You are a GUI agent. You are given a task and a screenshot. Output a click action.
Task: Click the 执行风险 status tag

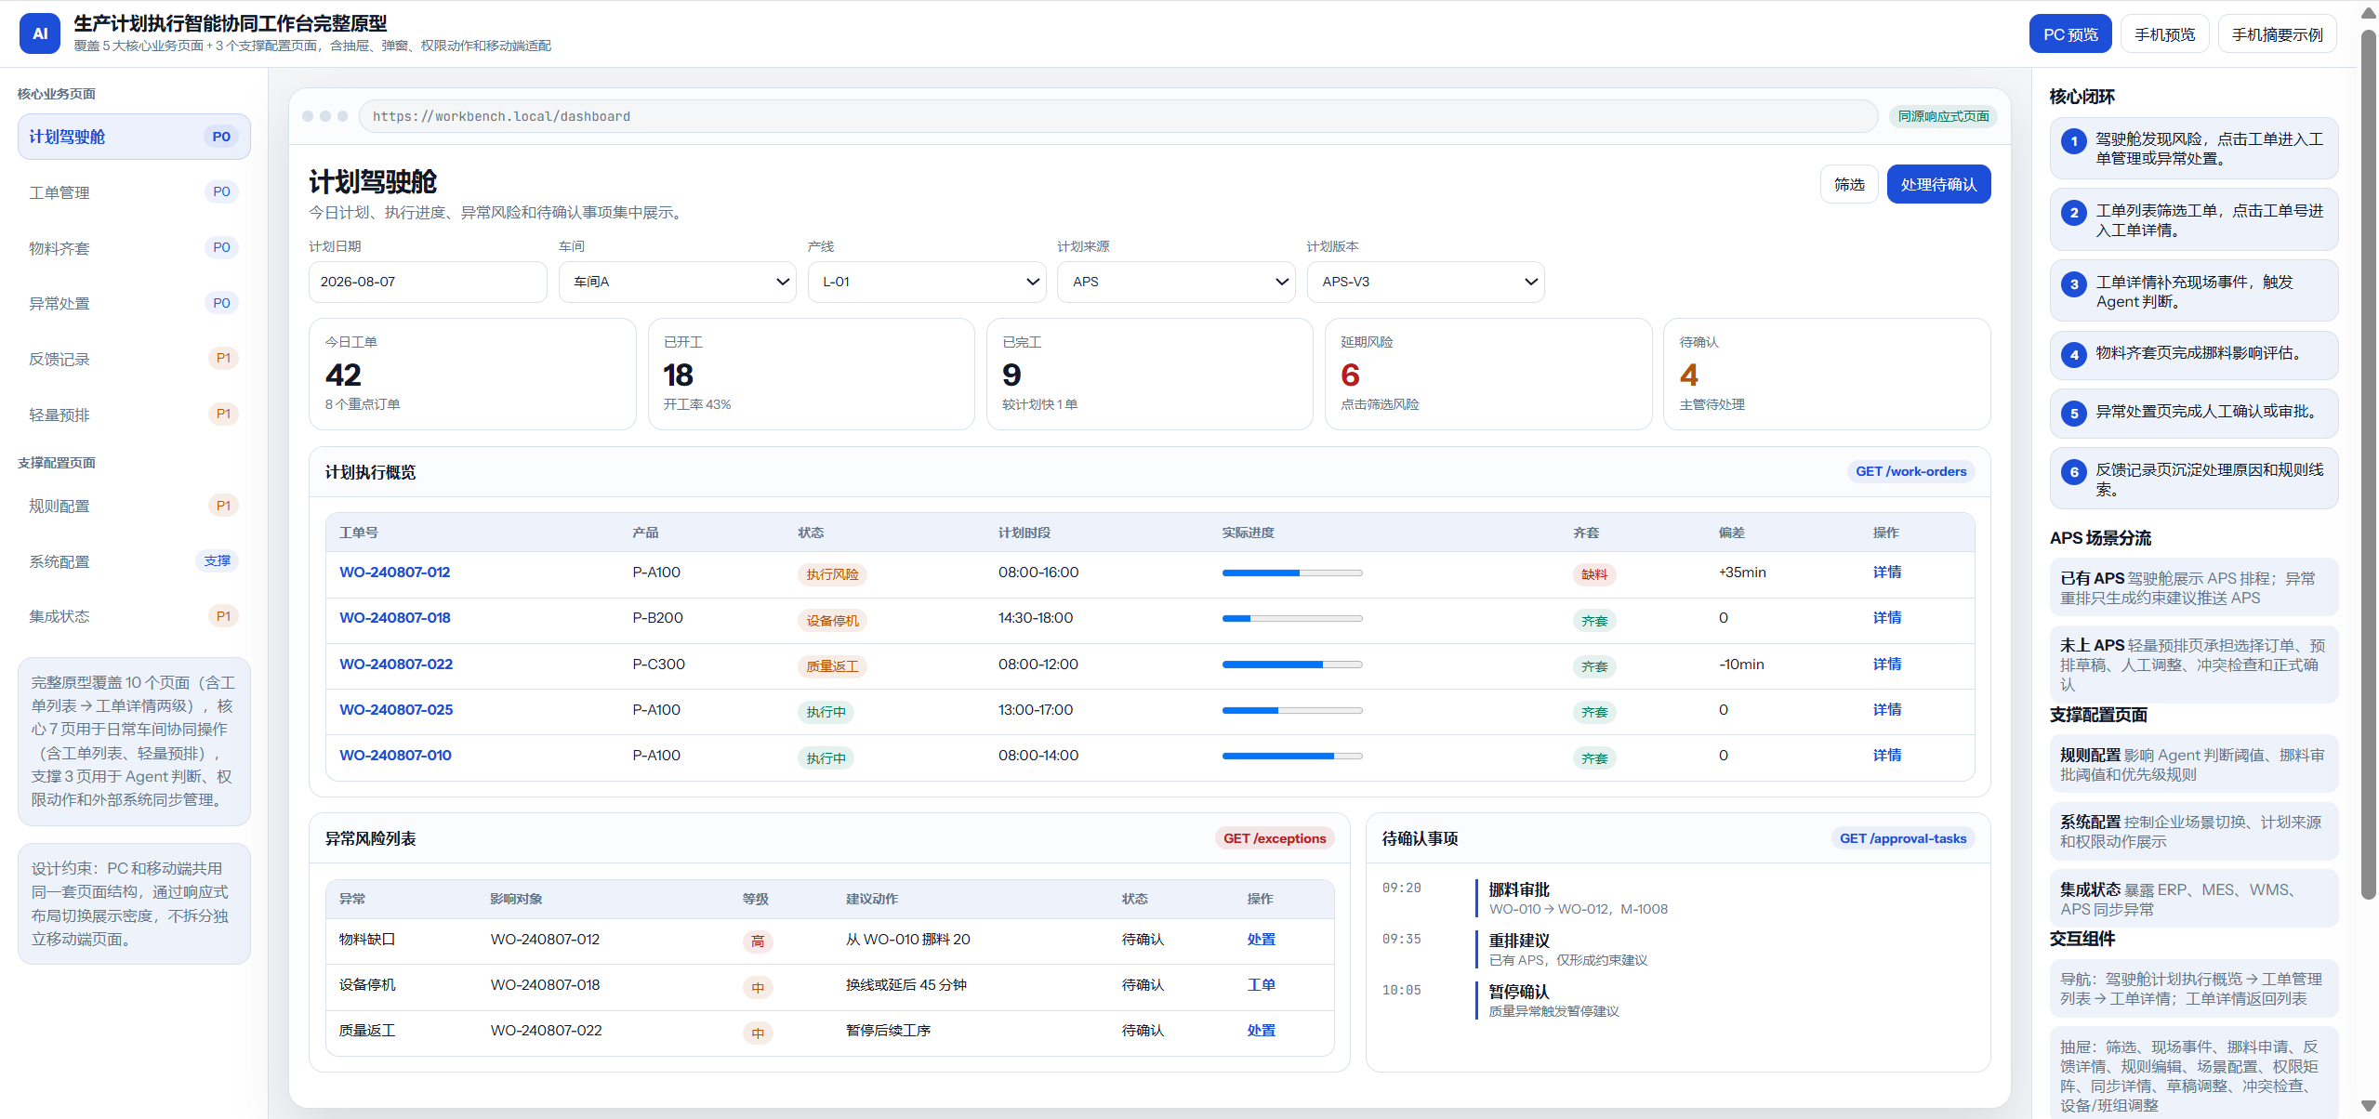(x=832, y=574)
